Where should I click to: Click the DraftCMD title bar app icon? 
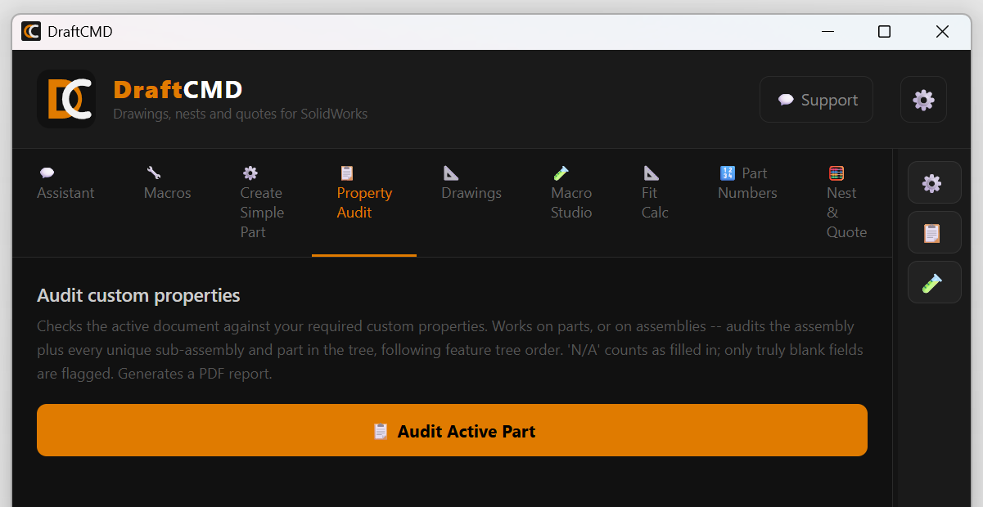point(31,32)
